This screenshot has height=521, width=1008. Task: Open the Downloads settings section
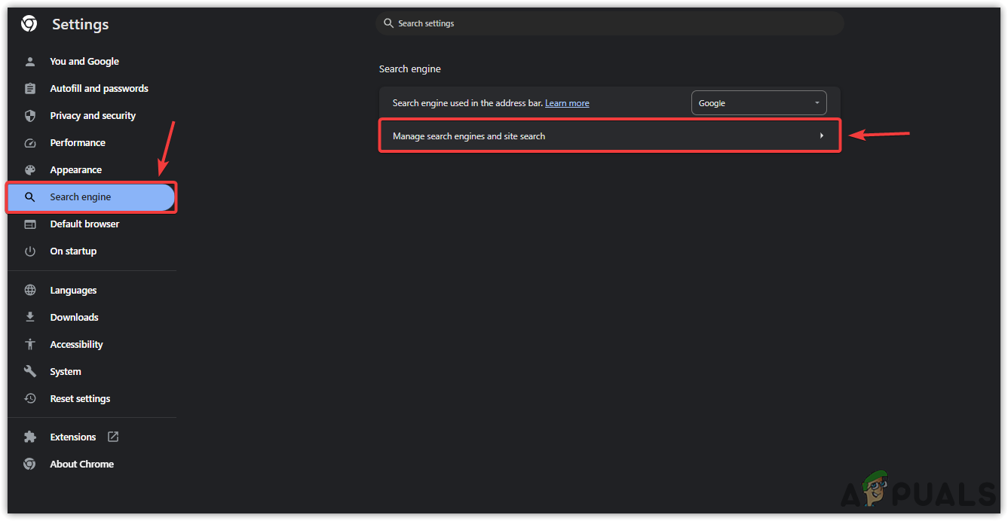(x=74, y=318)
